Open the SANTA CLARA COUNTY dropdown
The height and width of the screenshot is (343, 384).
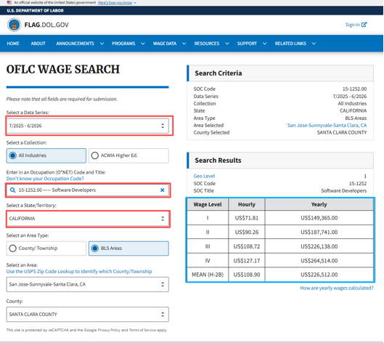(x=87, y=315)
